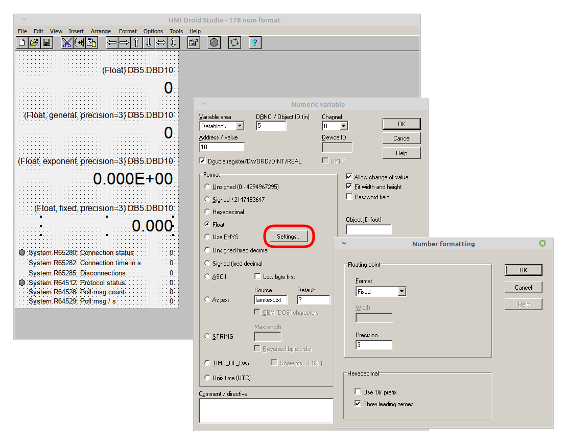The width and height of the screenshot is (567, 444).
Task: Click the Protocol status indicator lamp
Action: point(22,283)
